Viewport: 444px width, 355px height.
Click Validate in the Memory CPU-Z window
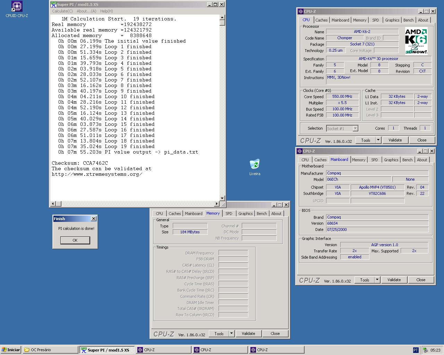(x=248, y=334)
